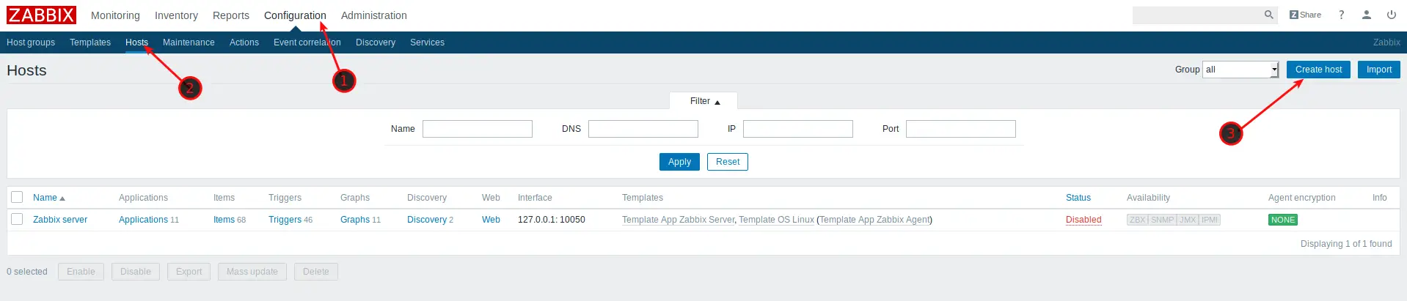Click the power sign-out icon
1407x301 pixels.
pos(1391,15)
